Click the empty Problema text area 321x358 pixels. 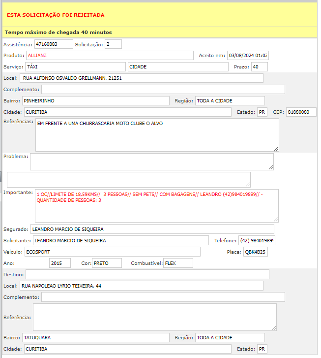pyautogui.click(x=151, y=162)
